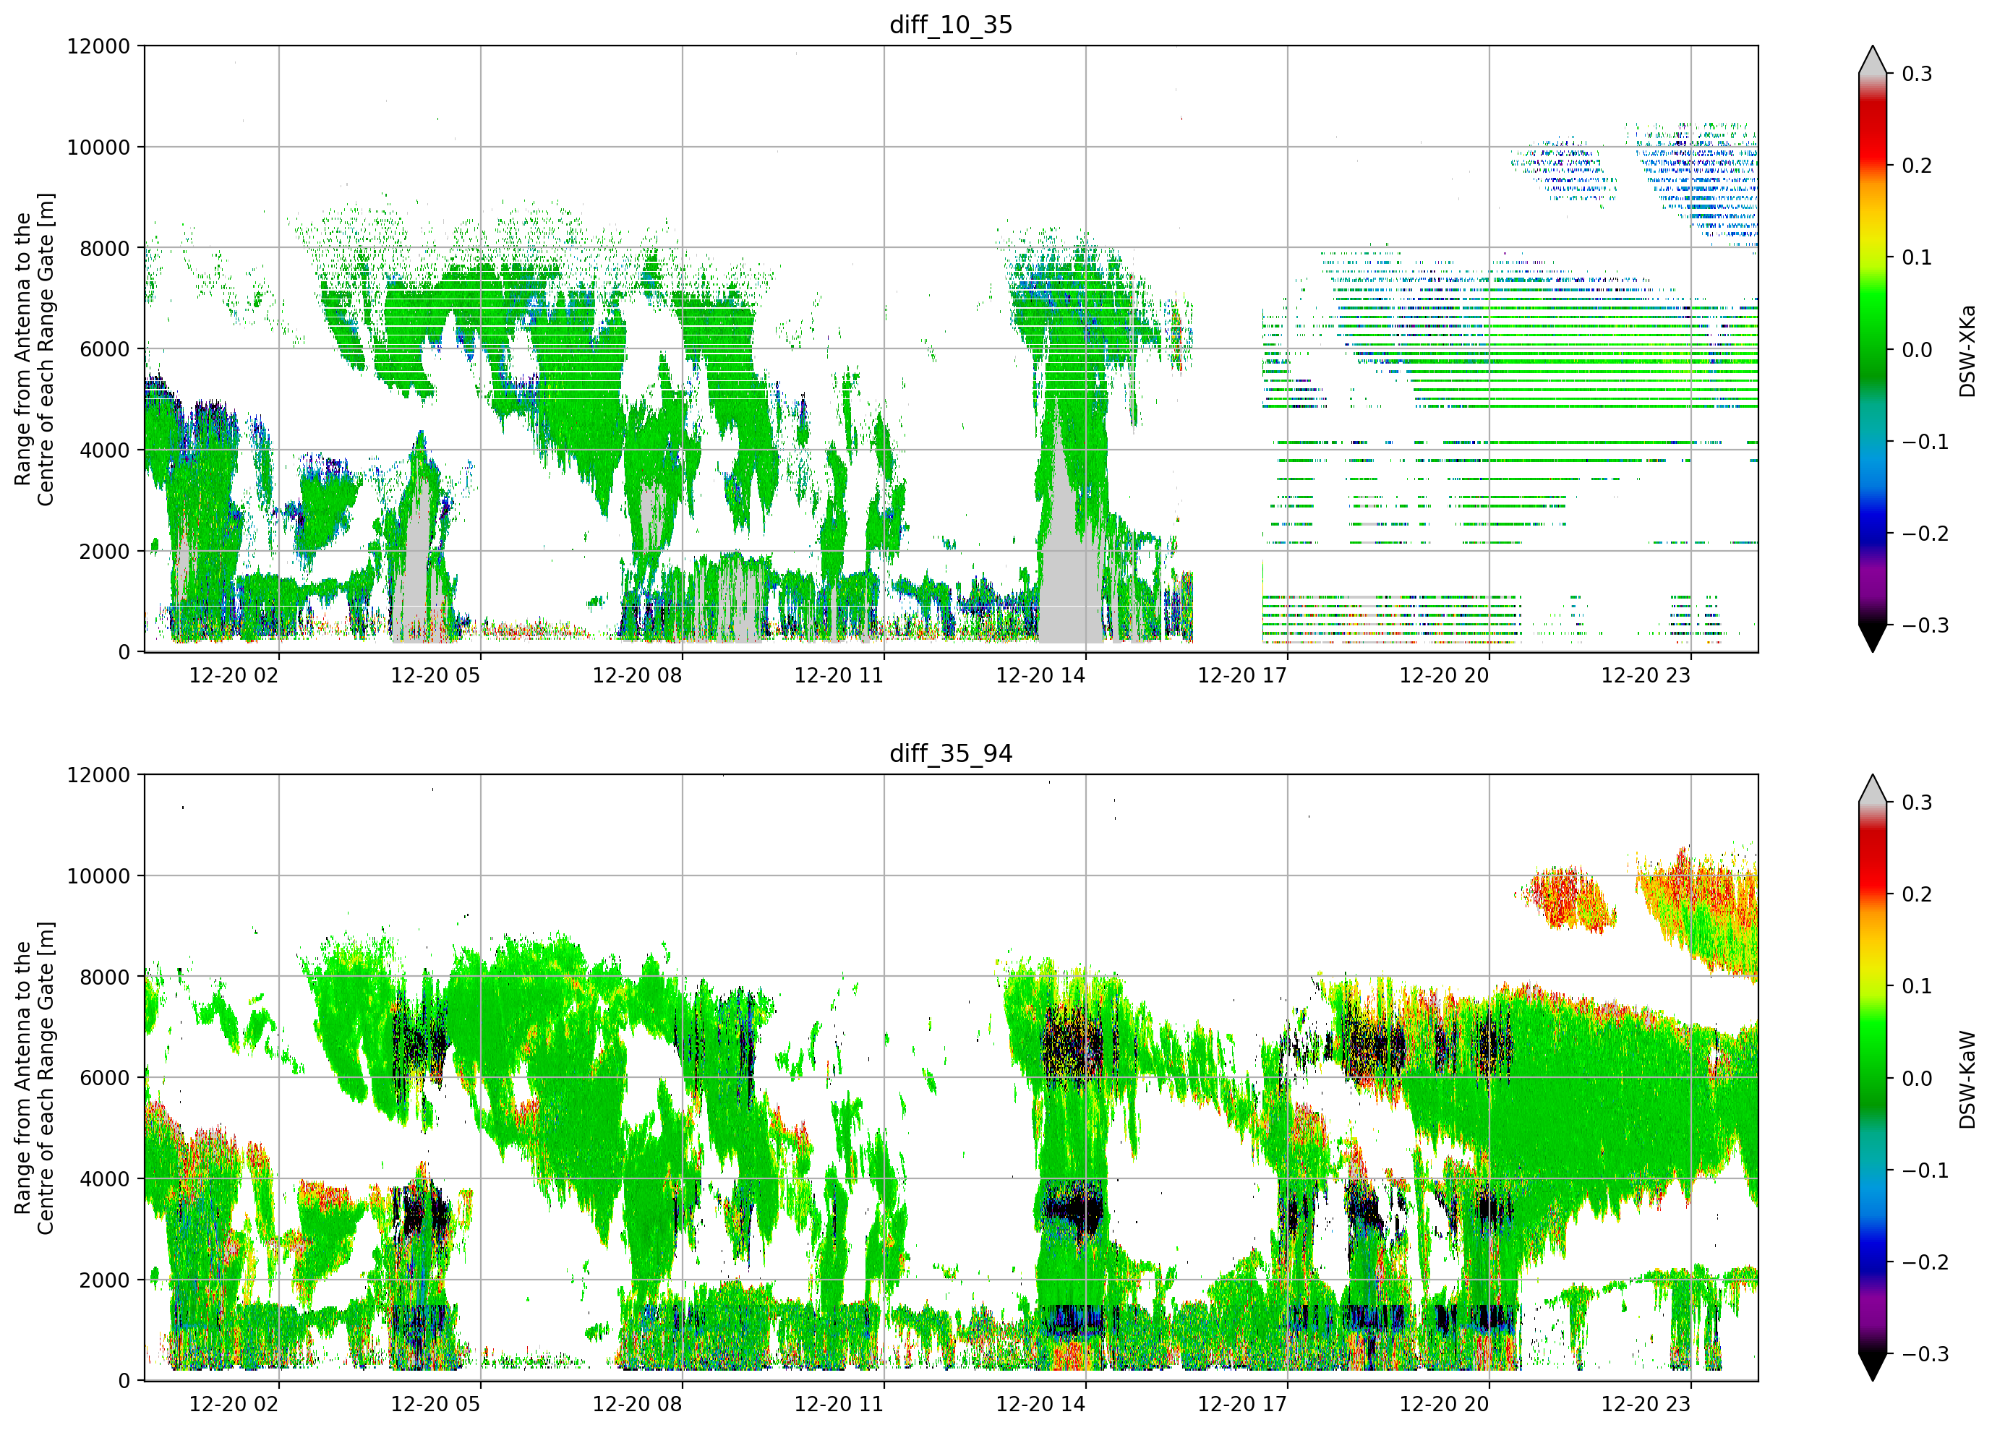Click "12-20 20" tick under the diff_10_35 plot

(x=1444, y=675)
